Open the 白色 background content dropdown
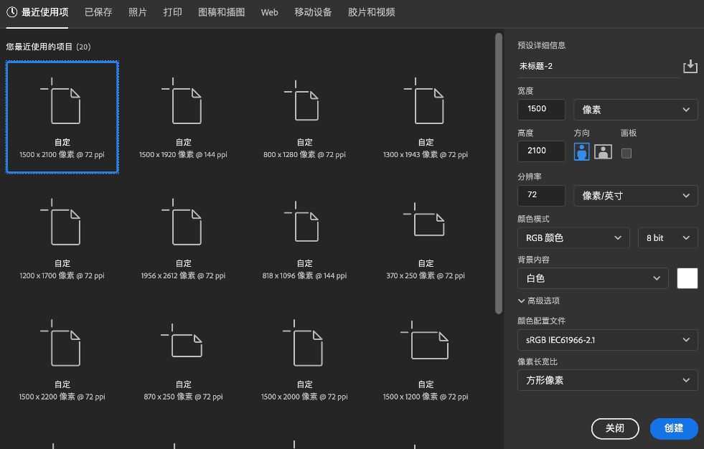 pyautogui.click(x=593, y=278)
